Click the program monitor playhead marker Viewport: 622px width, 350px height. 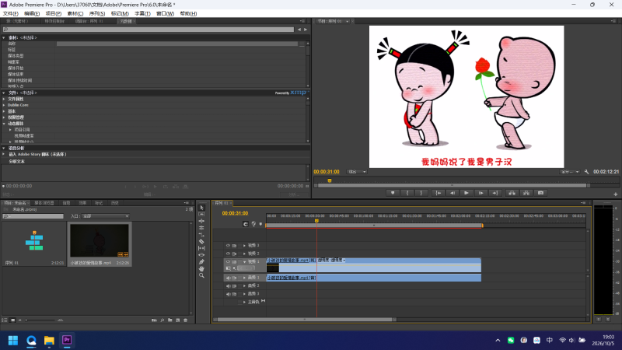point(329,180)
